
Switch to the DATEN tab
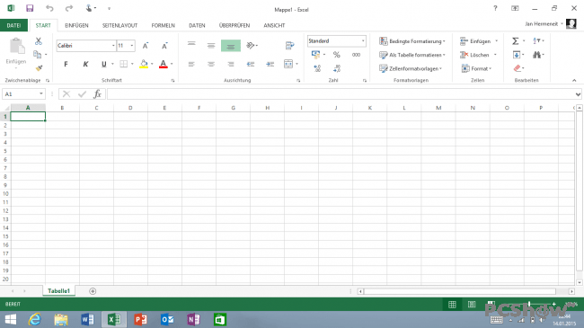pyautogui.click(x=197, y=25)
